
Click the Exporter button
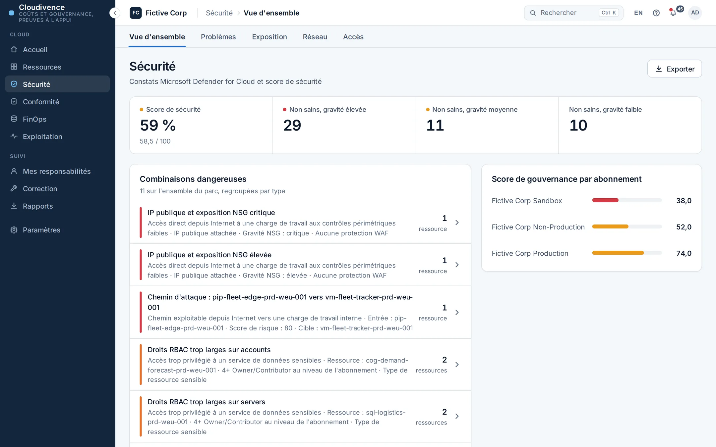(674, 69)
